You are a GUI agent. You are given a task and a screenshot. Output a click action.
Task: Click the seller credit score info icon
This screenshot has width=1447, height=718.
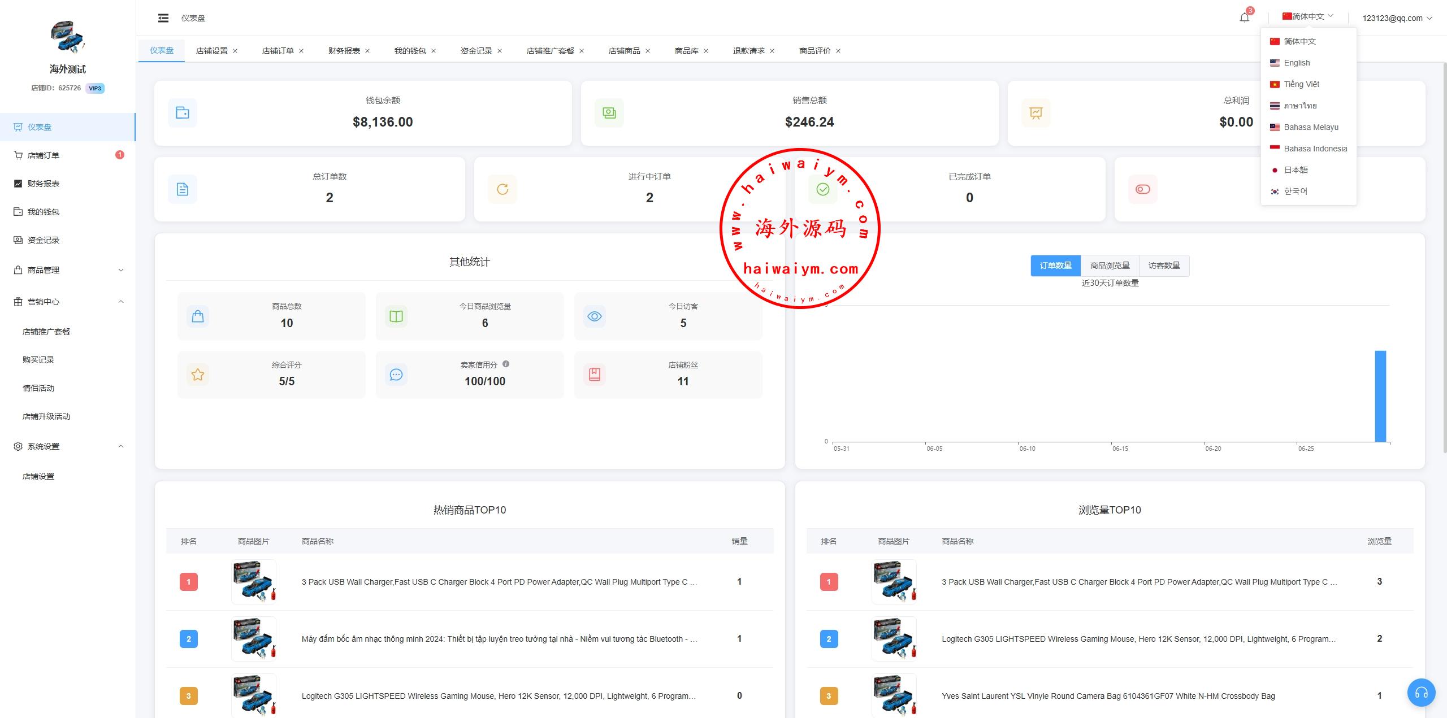click(x=506, y=364)
